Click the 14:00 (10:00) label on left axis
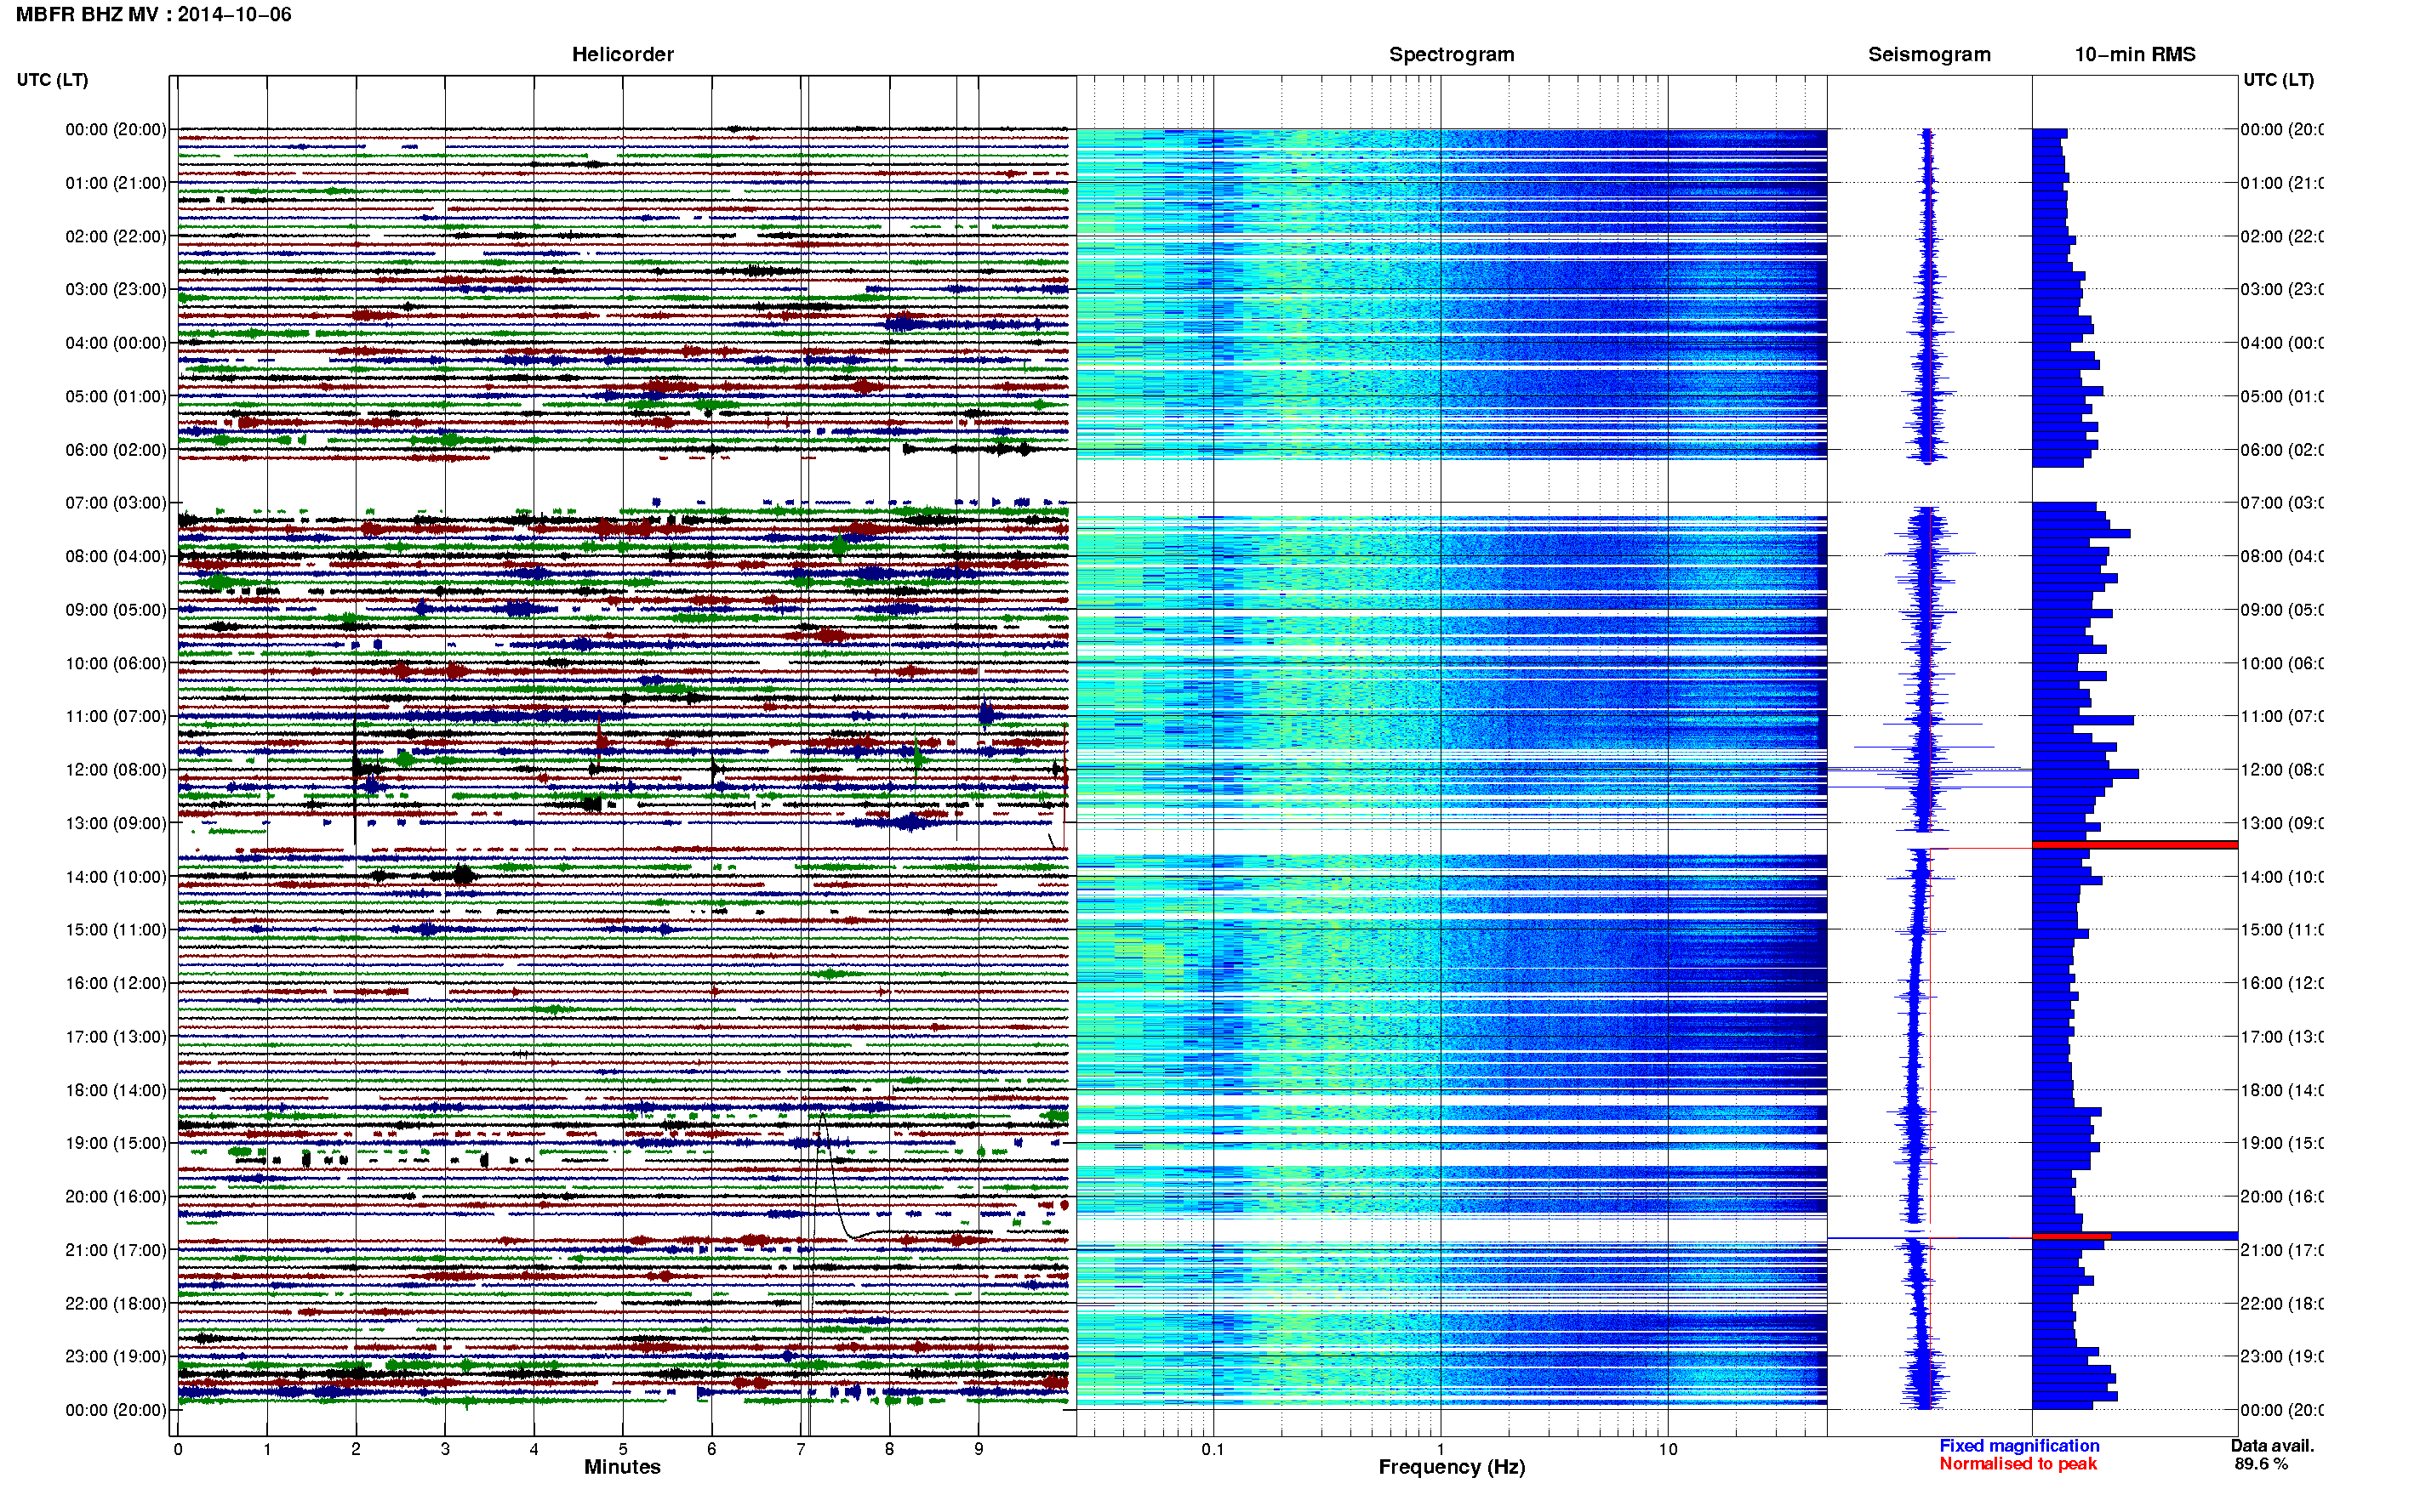Screen dimensions: 2420x1512 [x=116, y=878]
